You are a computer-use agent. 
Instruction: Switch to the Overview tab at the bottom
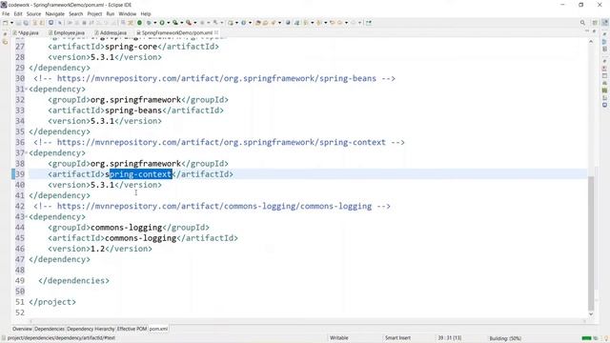coord(22,329)
